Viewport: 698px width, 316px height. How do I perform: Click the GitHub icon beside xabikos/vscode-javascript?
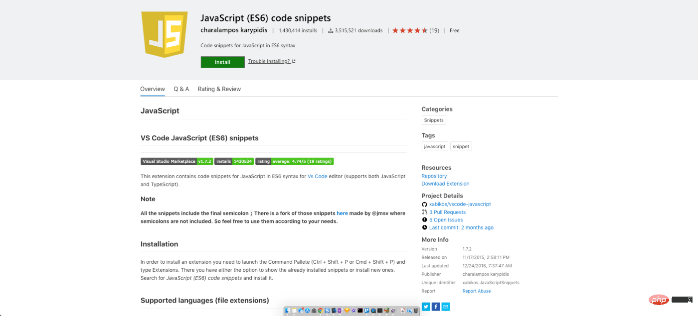coord(424,204)
